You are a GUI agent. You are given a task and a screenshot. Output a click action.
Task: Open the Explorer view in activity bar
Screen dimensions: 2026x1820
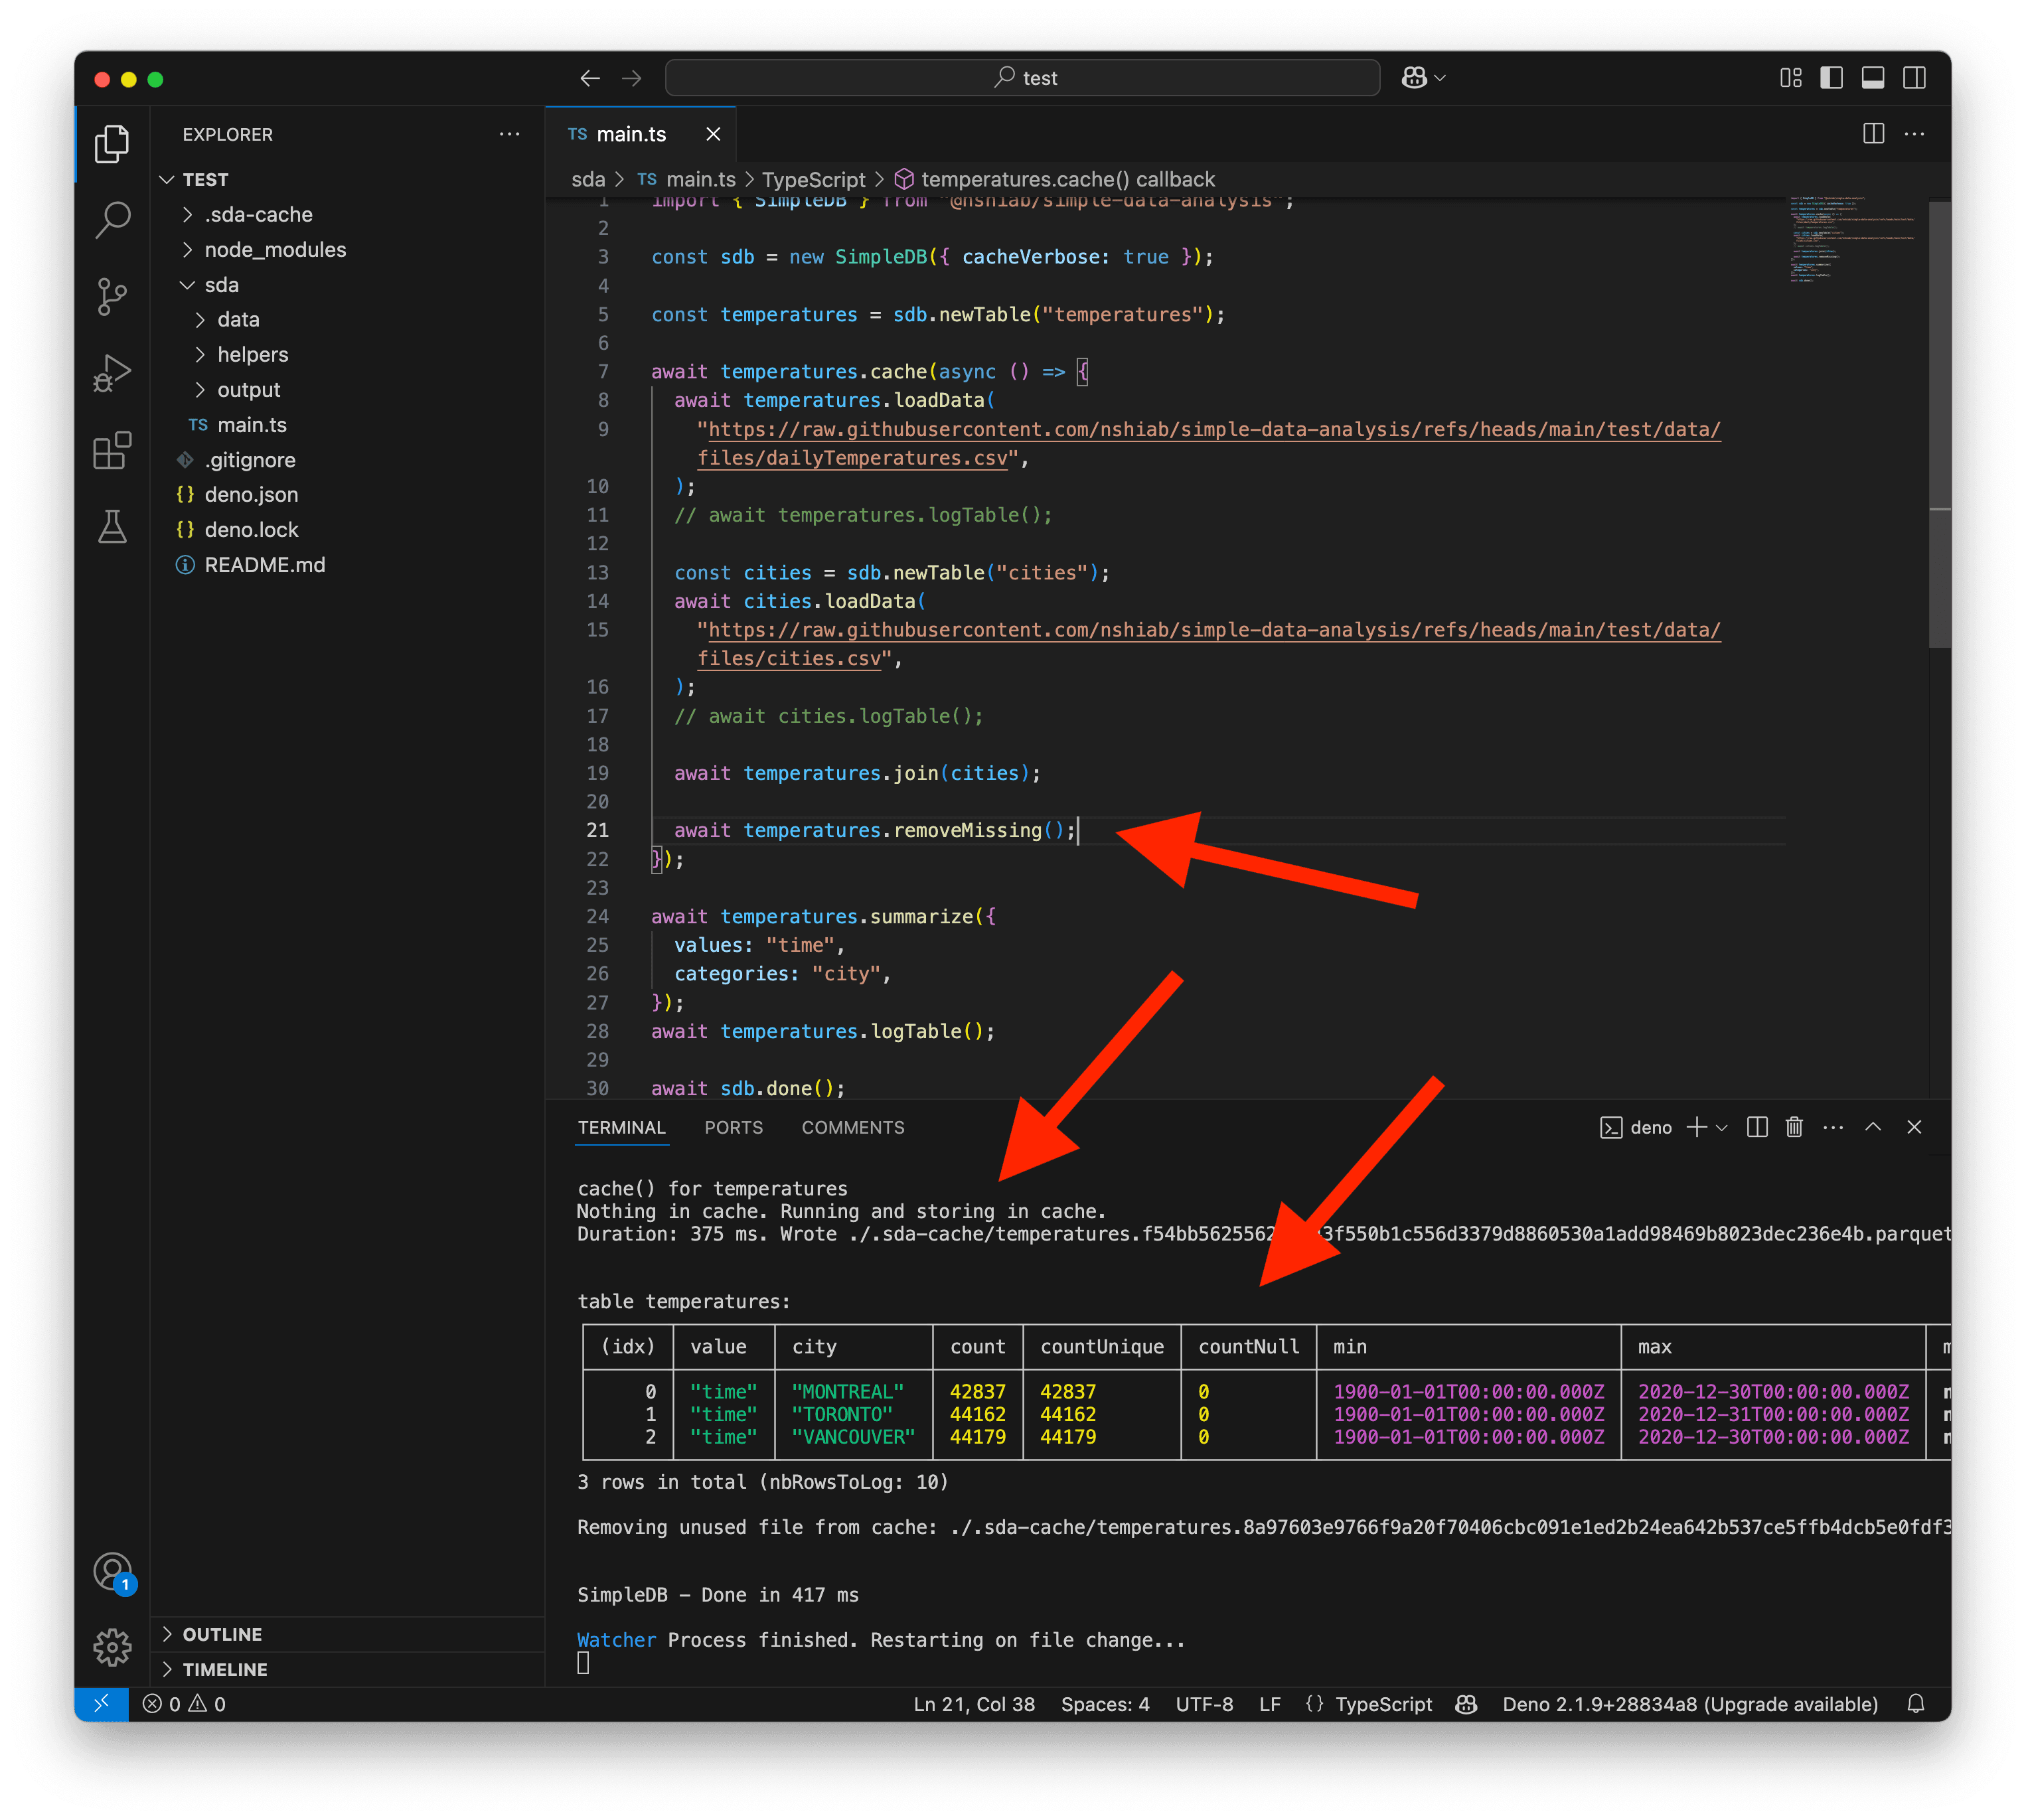[112, 144]
